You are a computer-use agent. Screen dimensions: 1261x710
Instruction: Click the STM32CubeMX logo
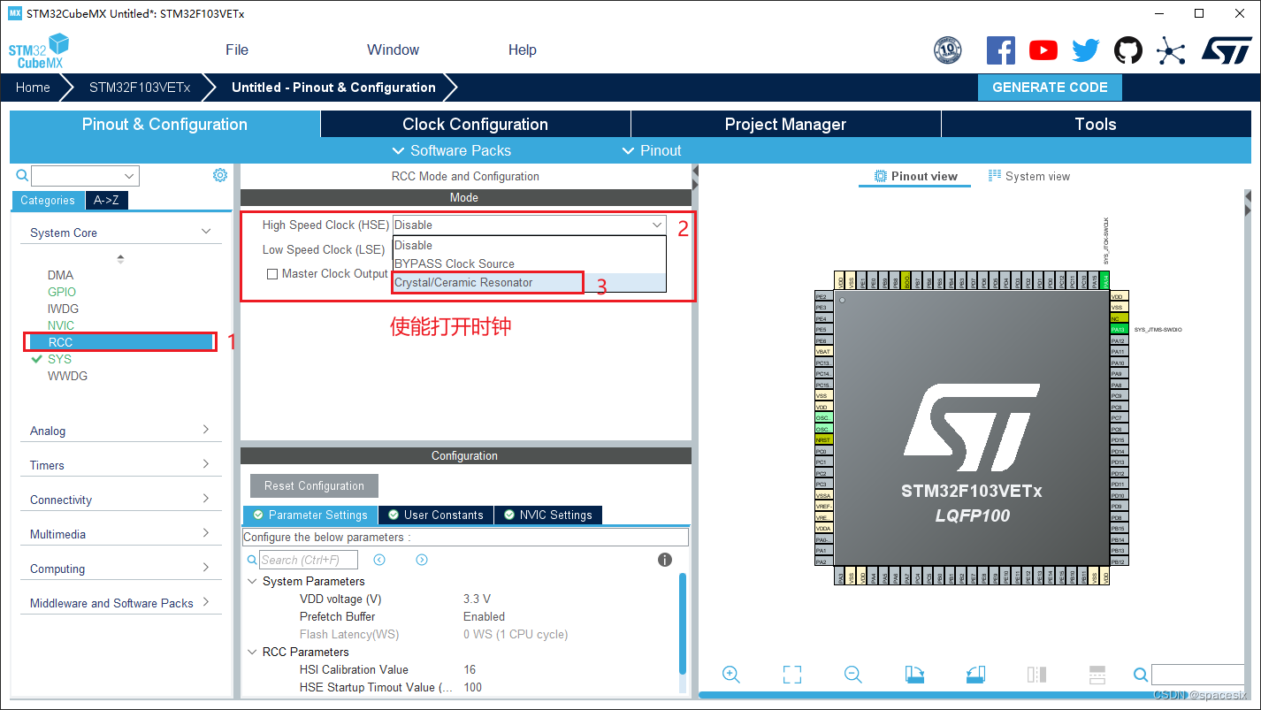point(39,50)
